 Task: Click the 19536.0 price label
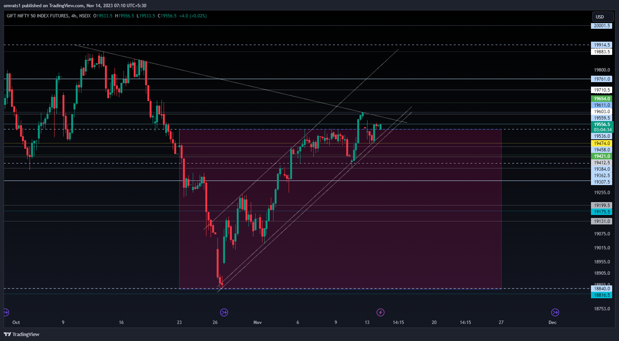(602, 136)
